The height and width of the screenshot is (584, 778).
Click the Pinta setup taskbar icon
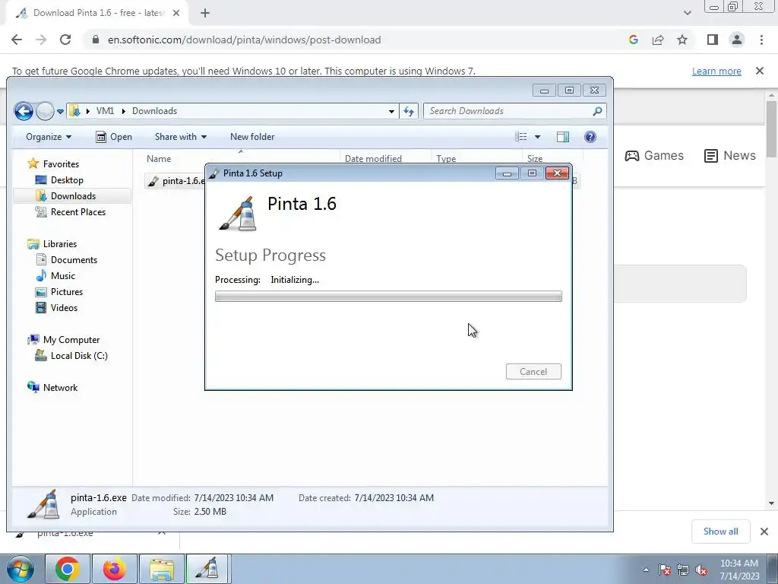coord(207,569)
